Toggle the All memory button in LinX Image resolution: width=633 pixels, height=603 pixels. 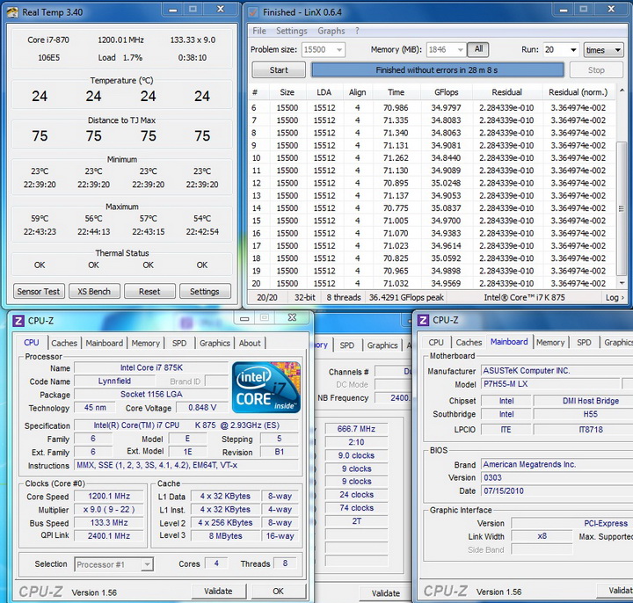pyautogui.click(x=478, y=49)
